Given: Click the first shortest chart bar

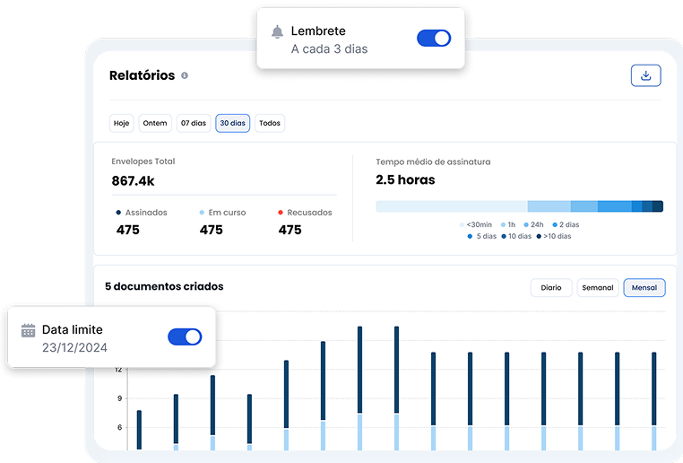Looking at the screenshot, I should tap(139, 430).
